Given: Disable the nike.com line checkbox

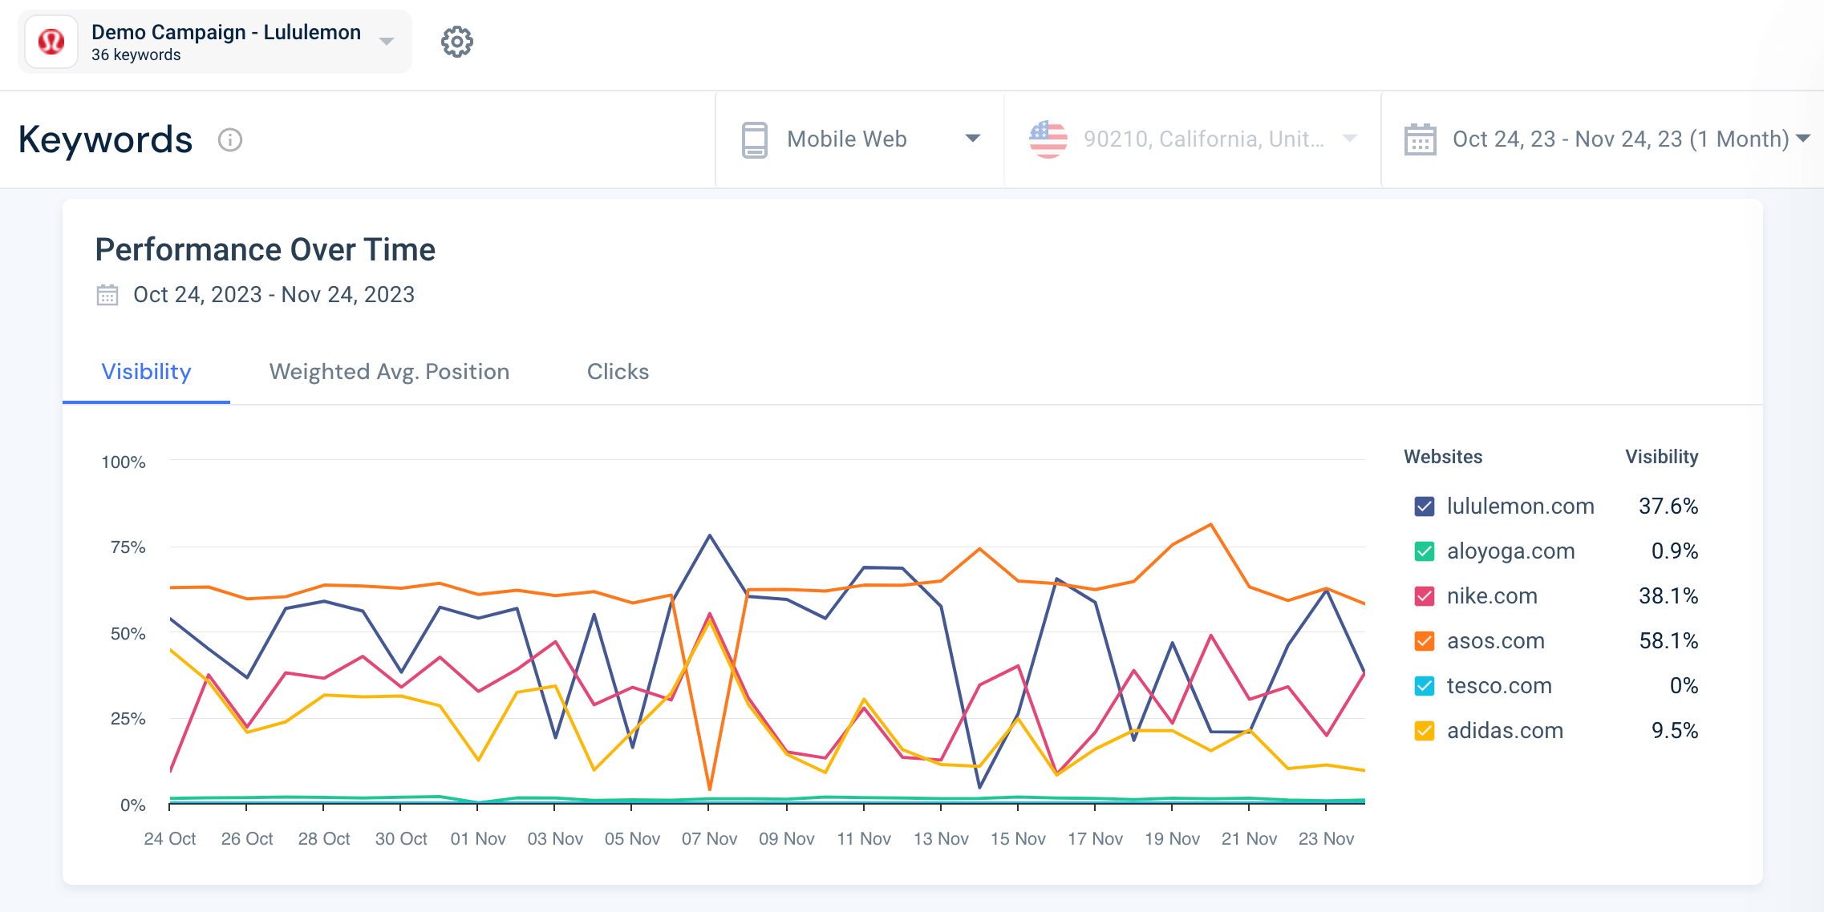Looking at the screenshot, I should click(1424, 596).
